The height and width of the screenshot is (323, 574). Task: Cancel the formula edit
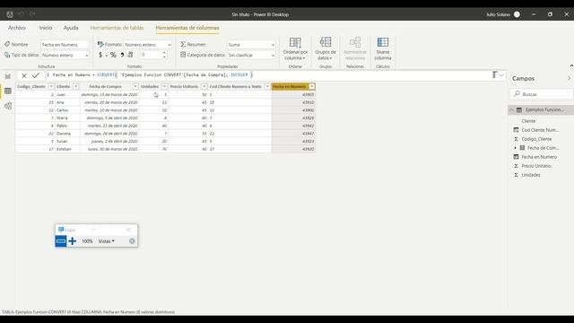pos(24,75)
